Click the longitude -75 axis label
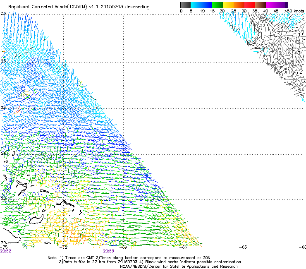The image size is (306, 269). (4, 247)
